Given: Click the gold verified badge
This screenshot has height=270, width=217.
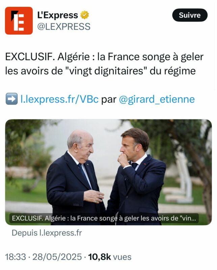Looking at the screenshot, I should [85, 15].
